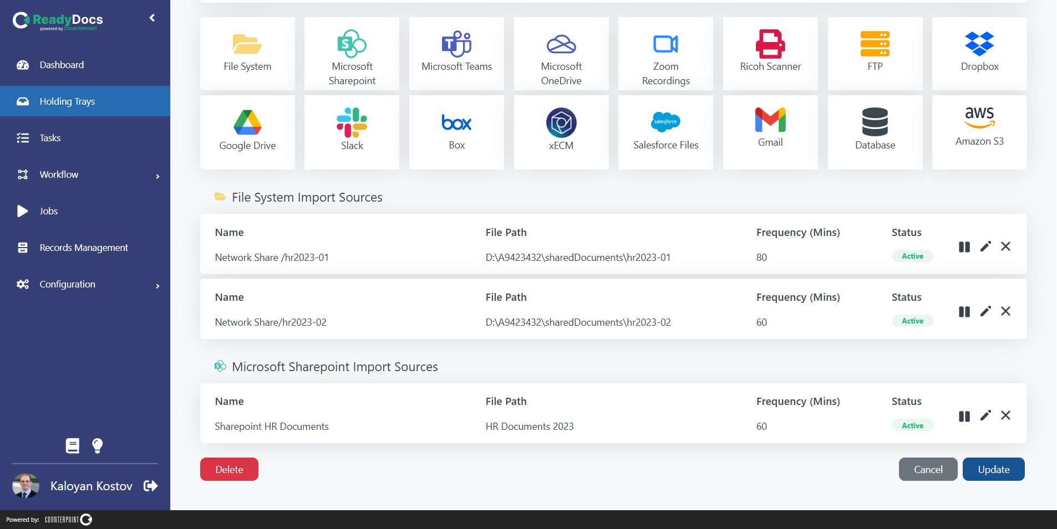Screen dimensions: 1057x529
Task: Open the lightbulb tips icon
Action: pyautogui.click(x=98, y=446)
